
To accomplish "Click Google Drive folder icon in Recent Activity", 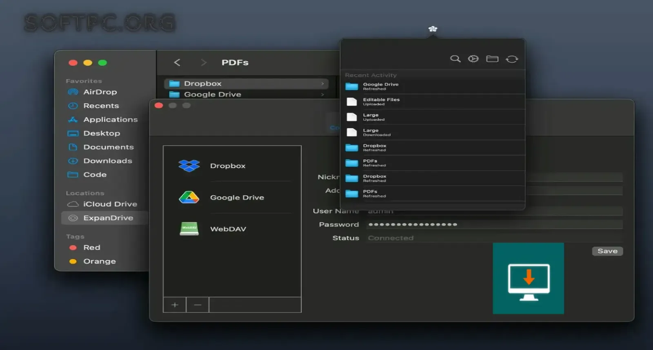I will click(351, 86).
